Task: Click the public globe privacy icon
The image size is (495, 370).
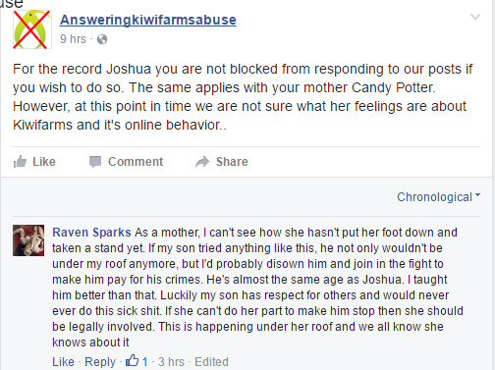Action: click(102, 39)
